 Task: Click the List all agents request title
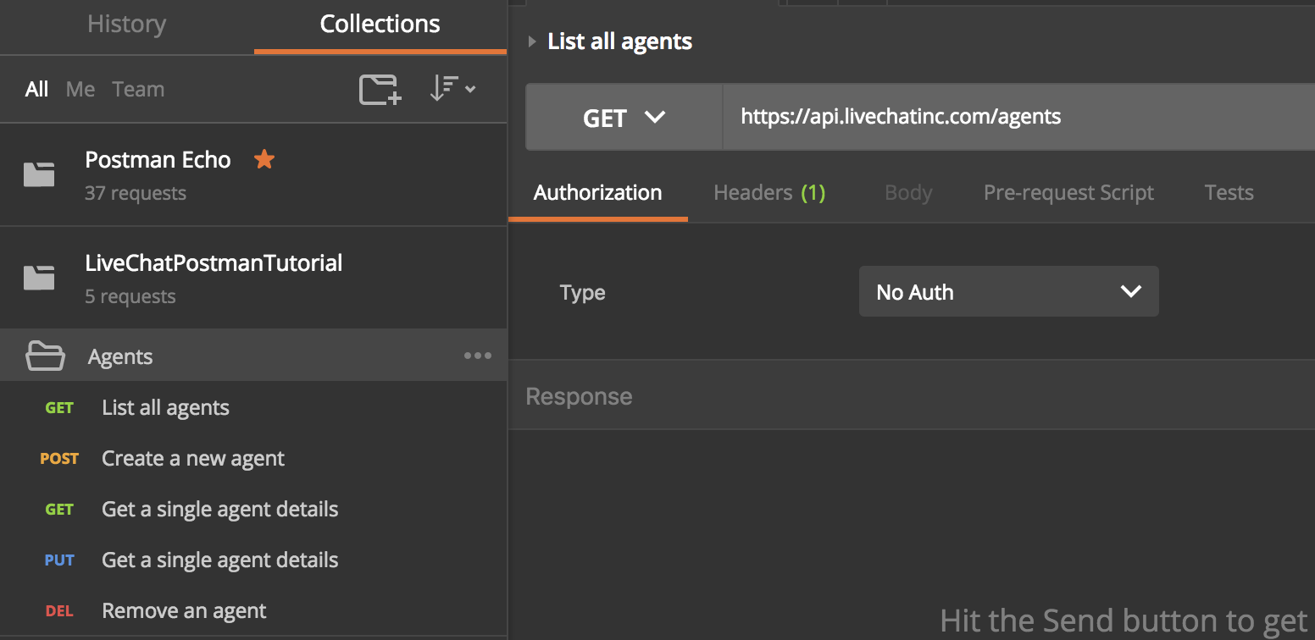tap(620, 41)
